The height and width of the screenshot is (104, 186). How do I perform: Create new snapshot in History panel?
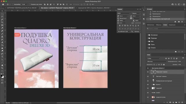(179, 22)
